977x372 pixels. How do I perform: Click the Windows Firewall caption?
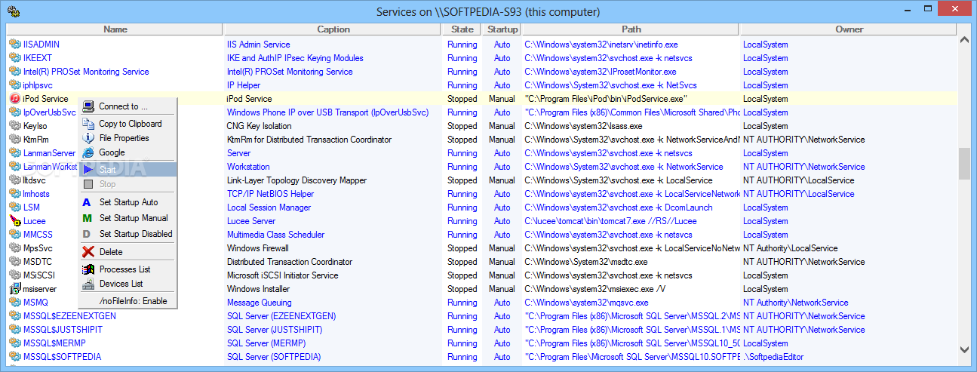(257, 248)
